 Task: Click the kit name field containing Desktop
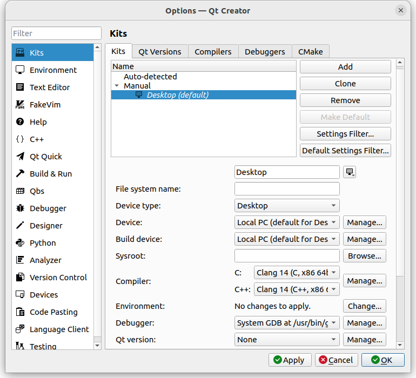287,172
